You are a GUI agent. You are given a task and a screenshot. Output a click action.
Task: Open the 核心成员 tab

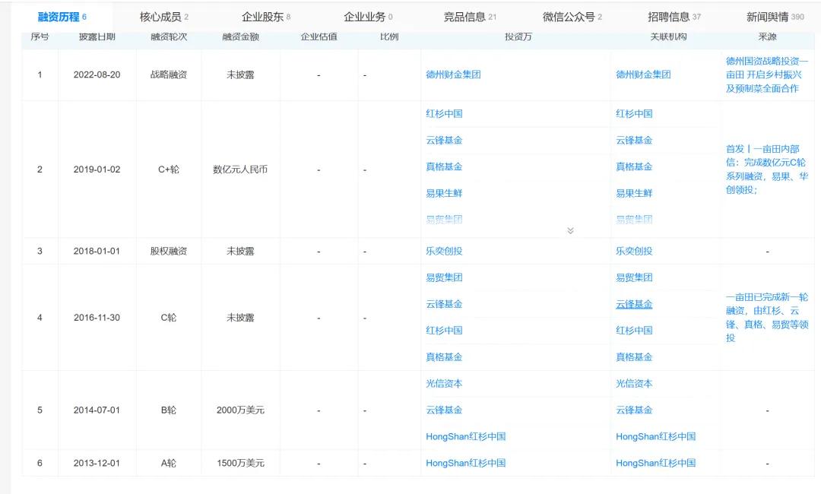coord(164,17)
